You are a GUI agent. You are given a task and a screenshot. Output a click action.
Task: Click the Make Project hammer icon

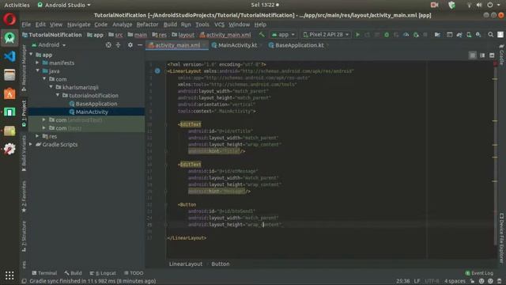[x=262, y=35]
